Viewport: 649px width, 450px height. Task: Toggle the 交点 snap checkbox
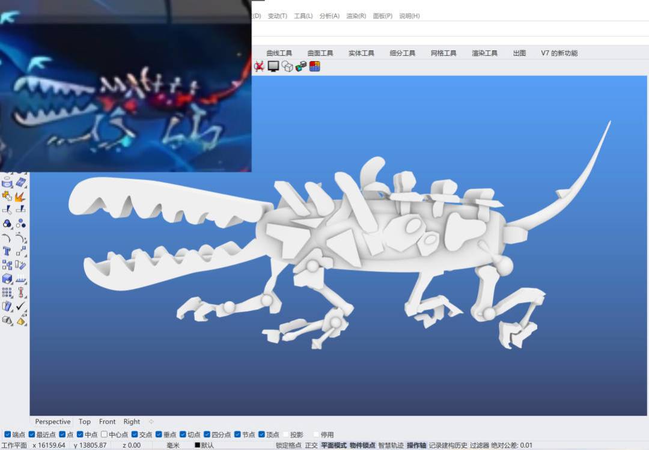[x=135, y=434]
